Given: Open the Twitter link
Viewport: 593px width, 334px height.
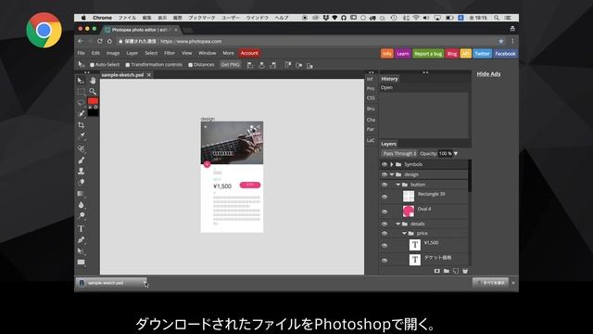Looking at the screenshot, I should click(x=482, y=54).
